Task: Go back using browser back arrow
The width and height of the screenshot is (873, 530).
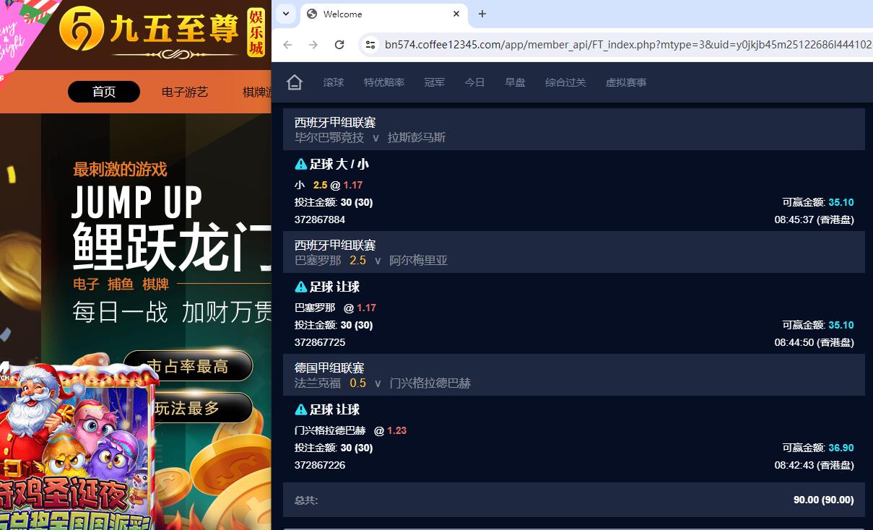Action: (287, 45)
